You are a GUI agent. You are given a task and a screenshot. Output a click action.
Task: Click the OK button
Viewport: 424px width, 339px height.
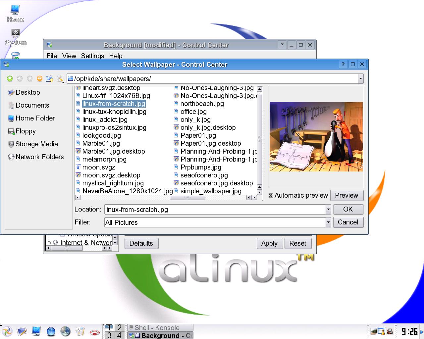[x=348, y=209]
